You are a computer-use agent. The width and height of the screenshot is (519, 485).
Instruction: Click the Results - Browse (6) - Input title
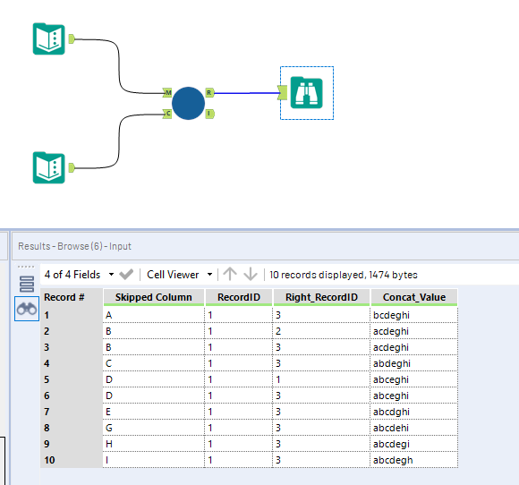74,246
